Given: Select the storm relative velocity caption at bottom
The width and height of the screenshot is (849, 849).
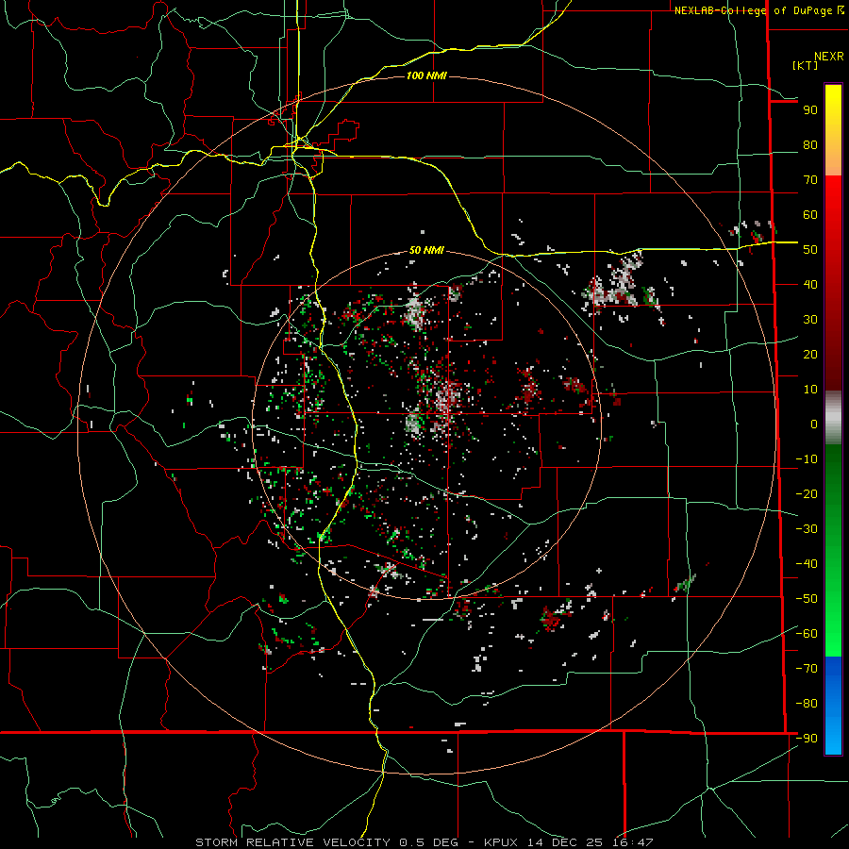Looking at the screenshot, I should (424, 842).
